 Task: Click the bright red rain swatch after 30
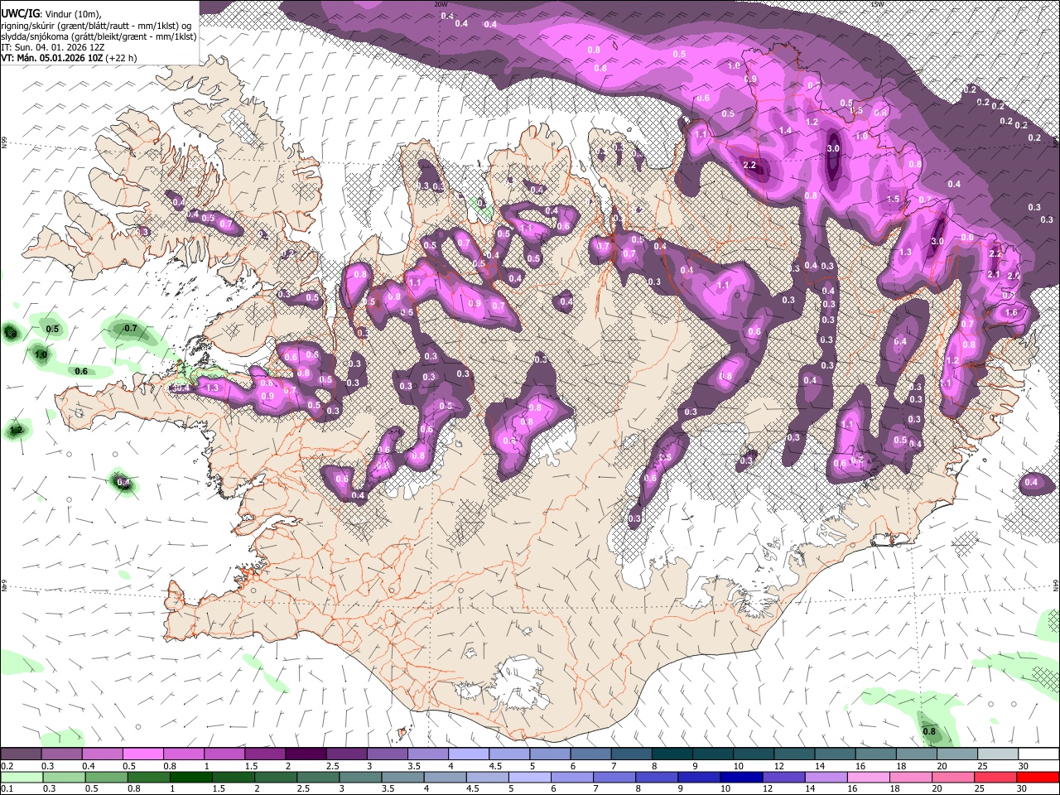tap(1038, 777)
